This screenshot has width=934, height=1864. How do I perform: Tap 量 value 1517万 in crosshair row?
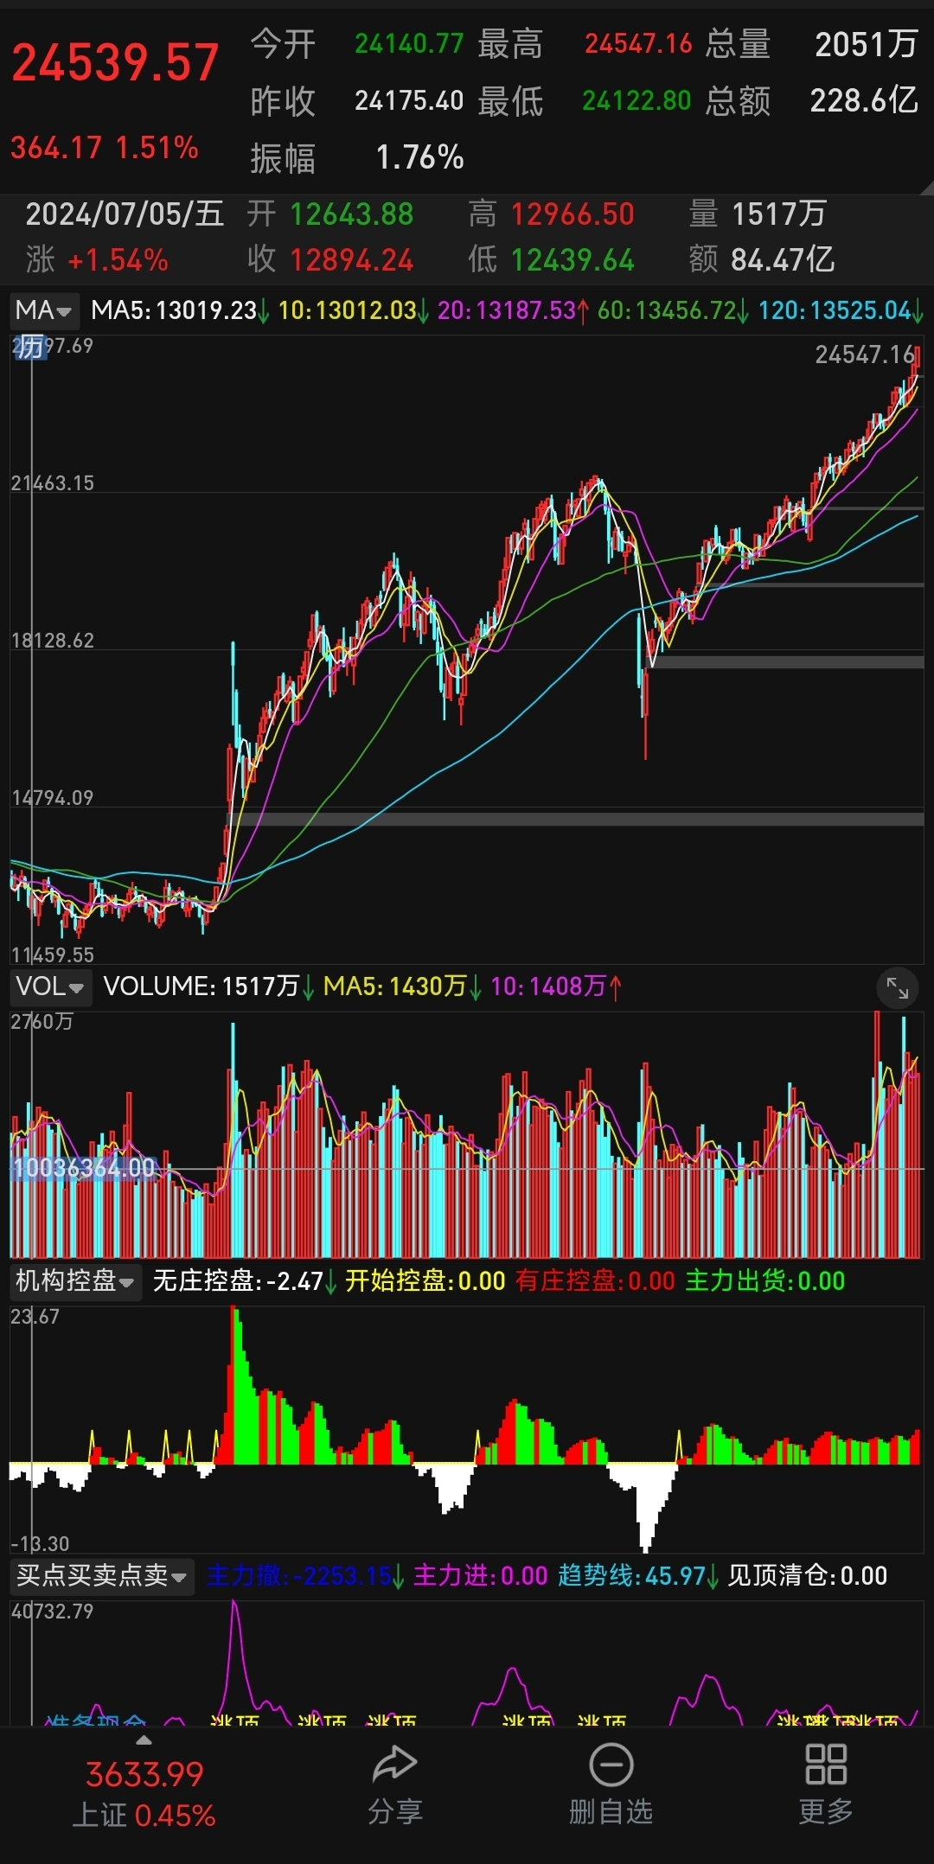[779, 214]
